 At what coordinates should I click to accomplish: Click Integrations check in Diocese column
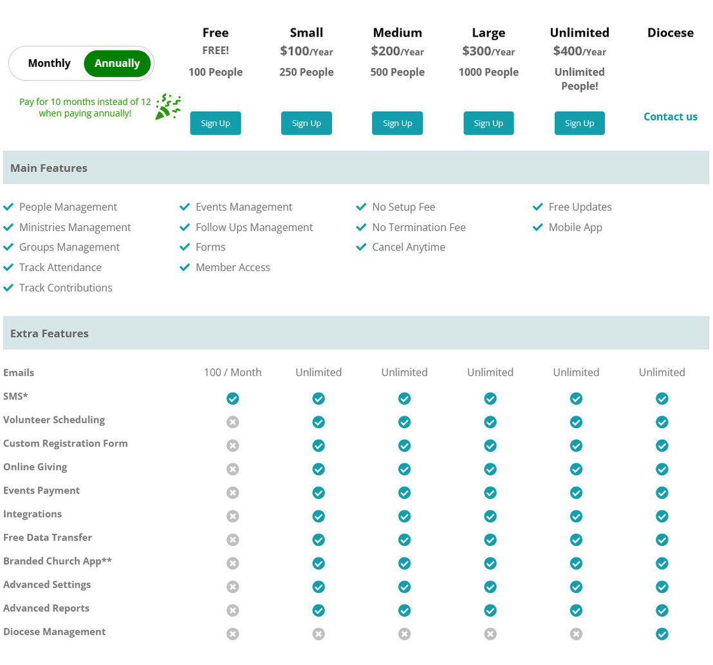[x=662, y=516]
